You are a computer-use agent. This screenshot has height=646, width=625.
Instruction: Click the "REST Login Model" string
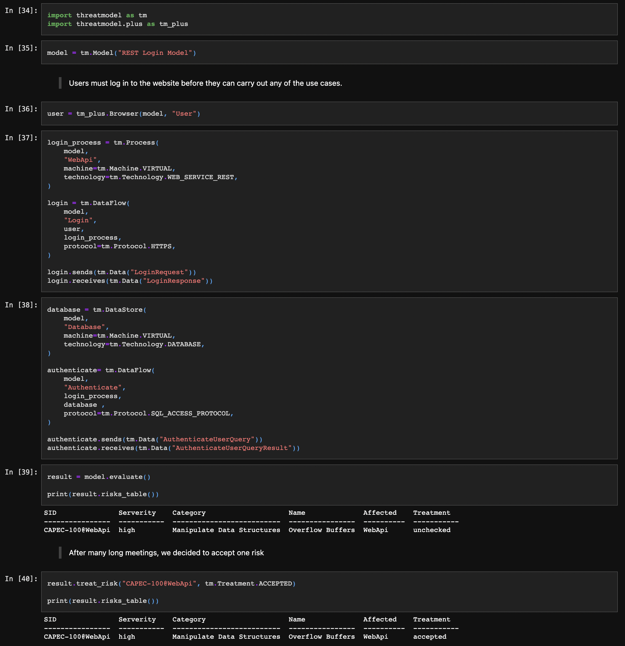point(155,53)
